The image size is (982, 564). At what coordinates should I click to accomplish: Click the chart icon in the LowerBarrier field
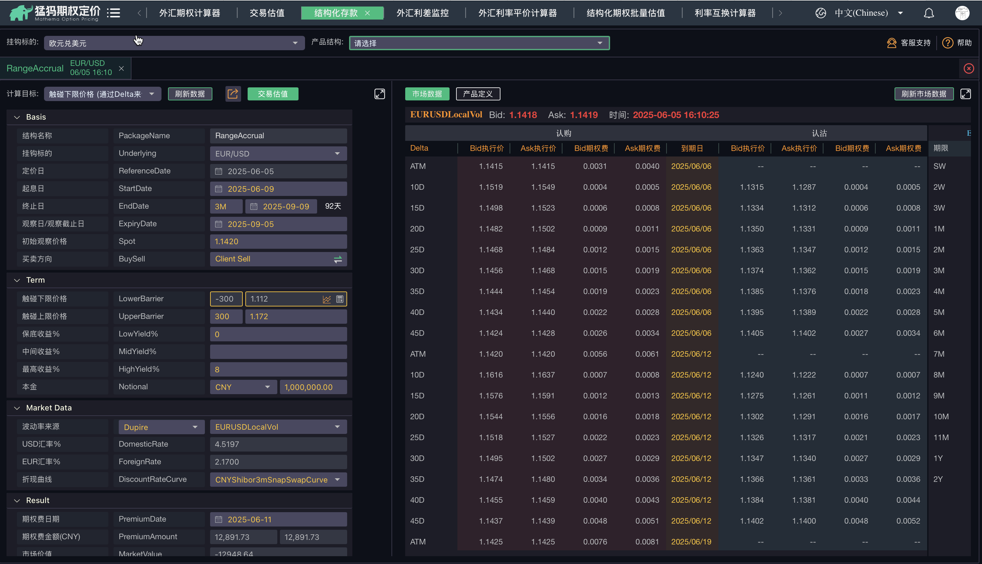pyautogui.click(x=327, y=299)
